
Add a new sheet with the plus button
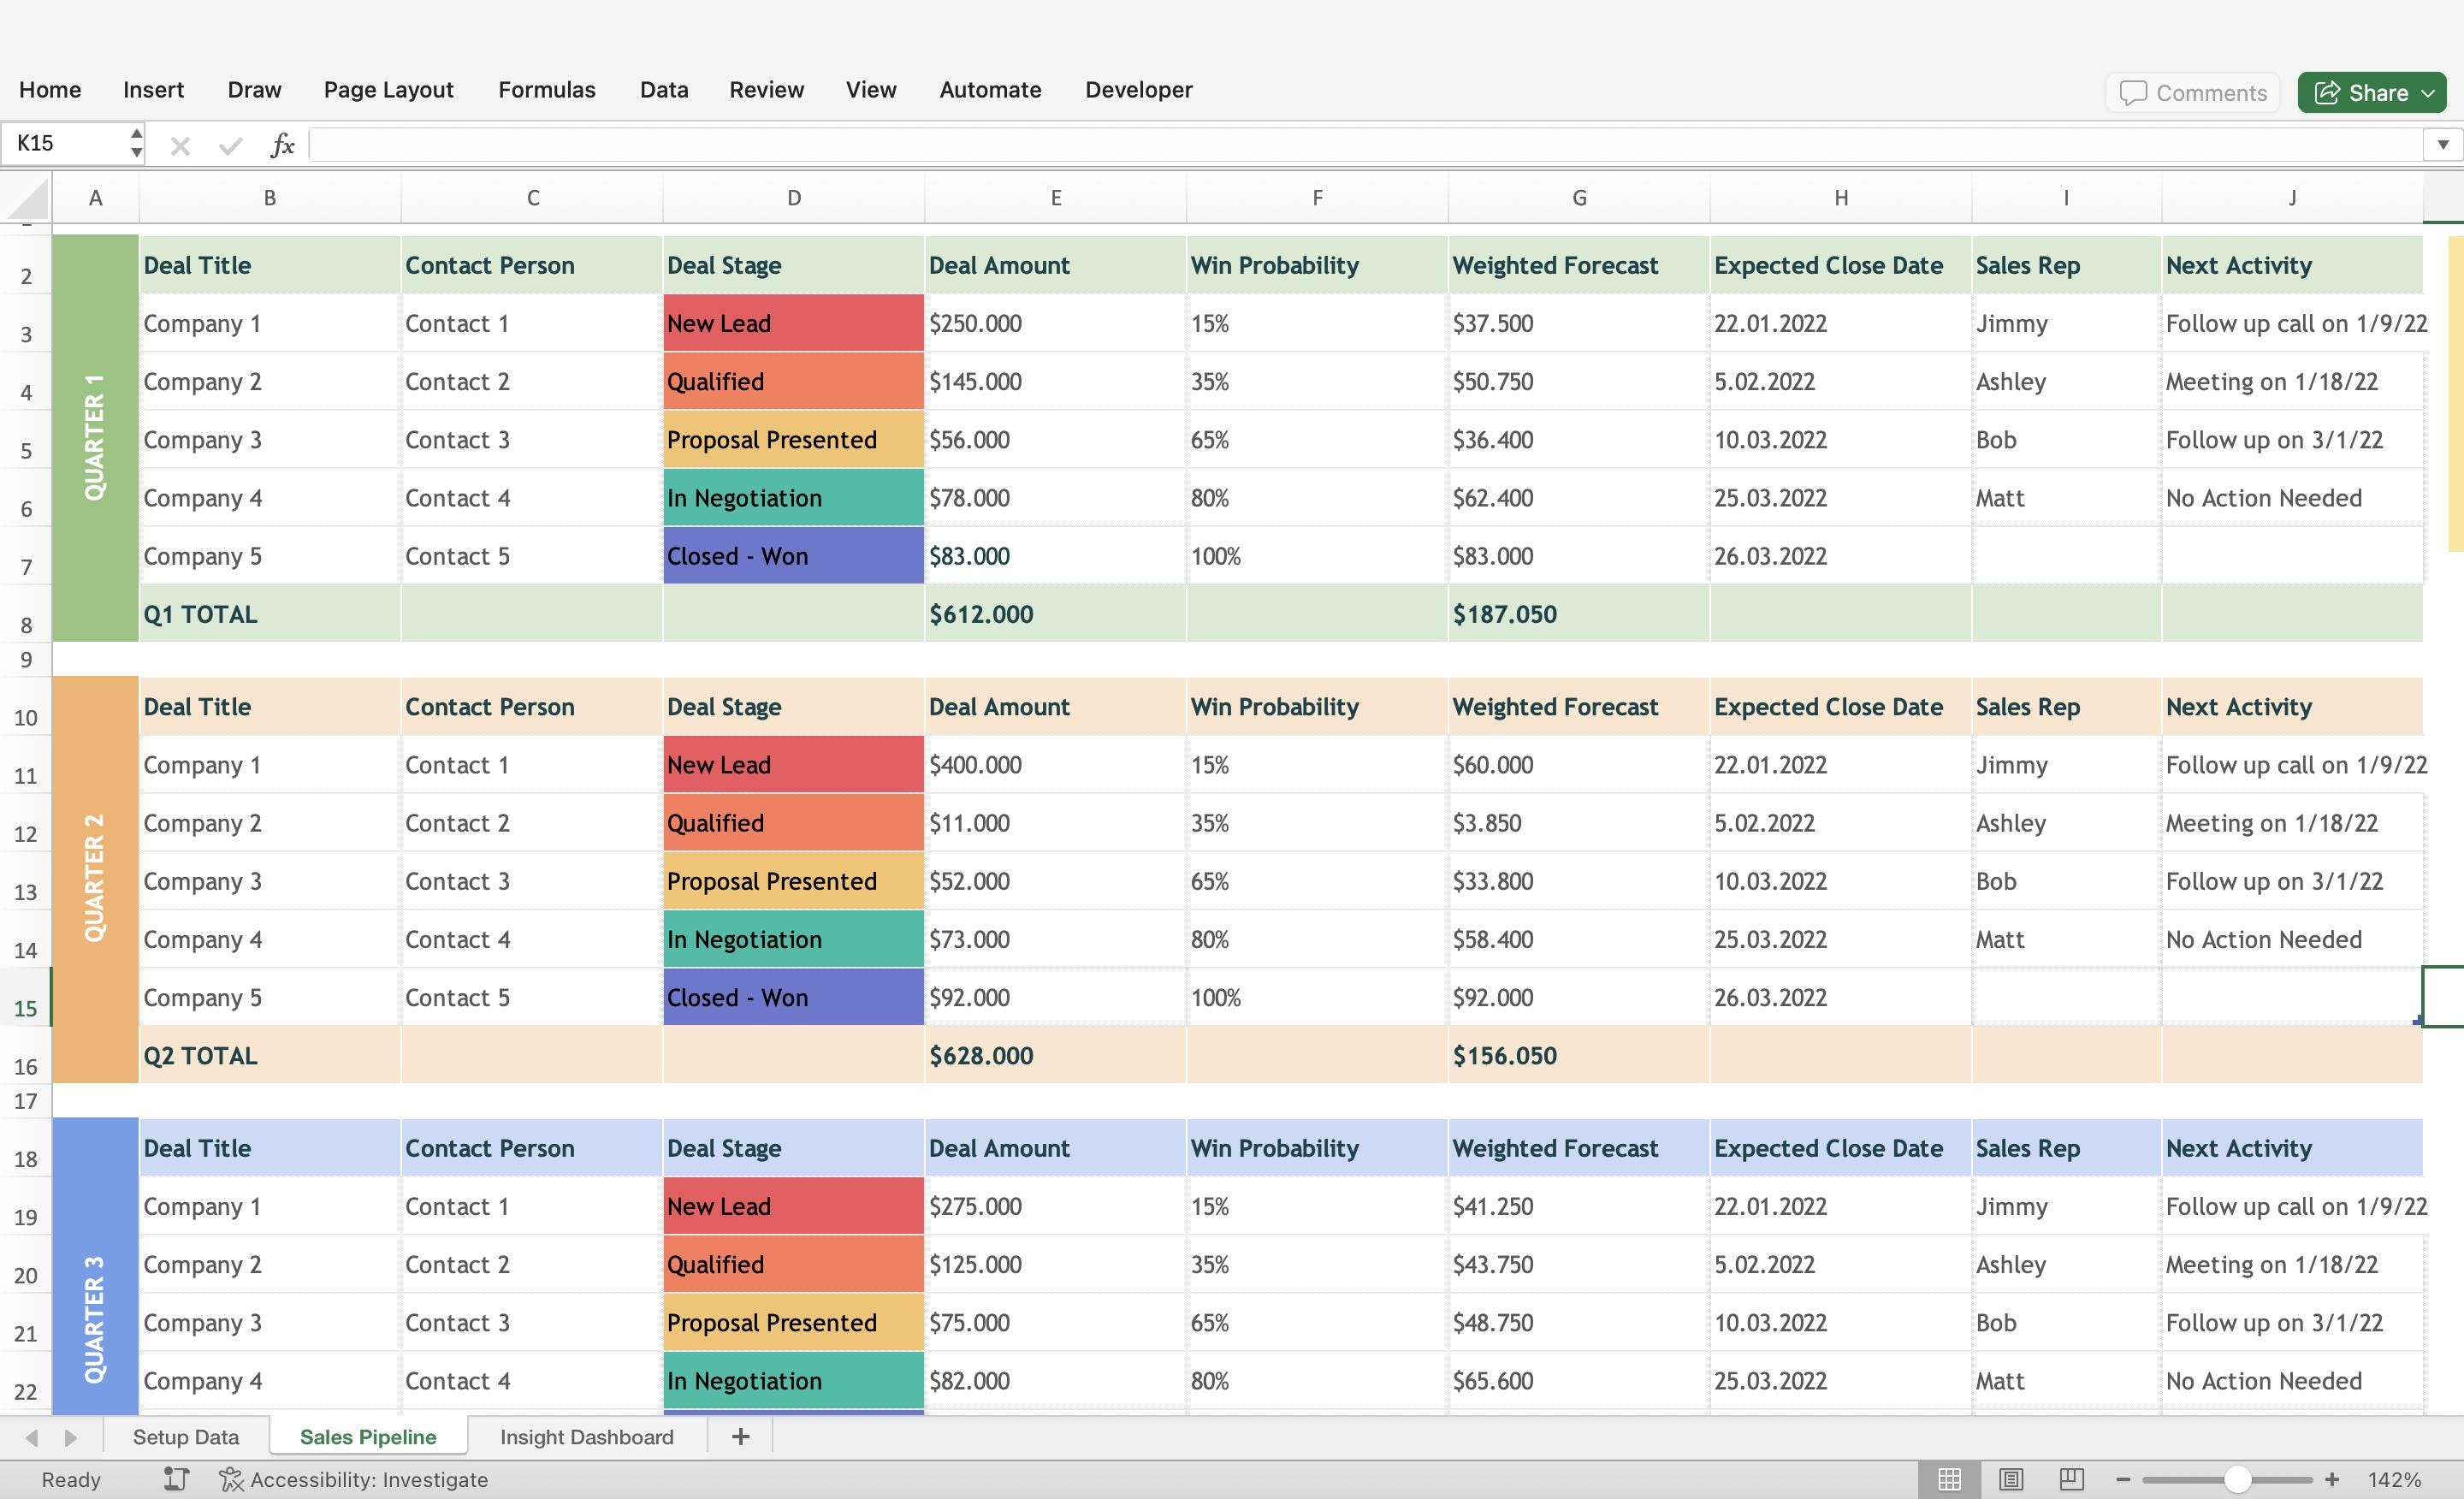pyautogui.click(x=740, y=1436)
